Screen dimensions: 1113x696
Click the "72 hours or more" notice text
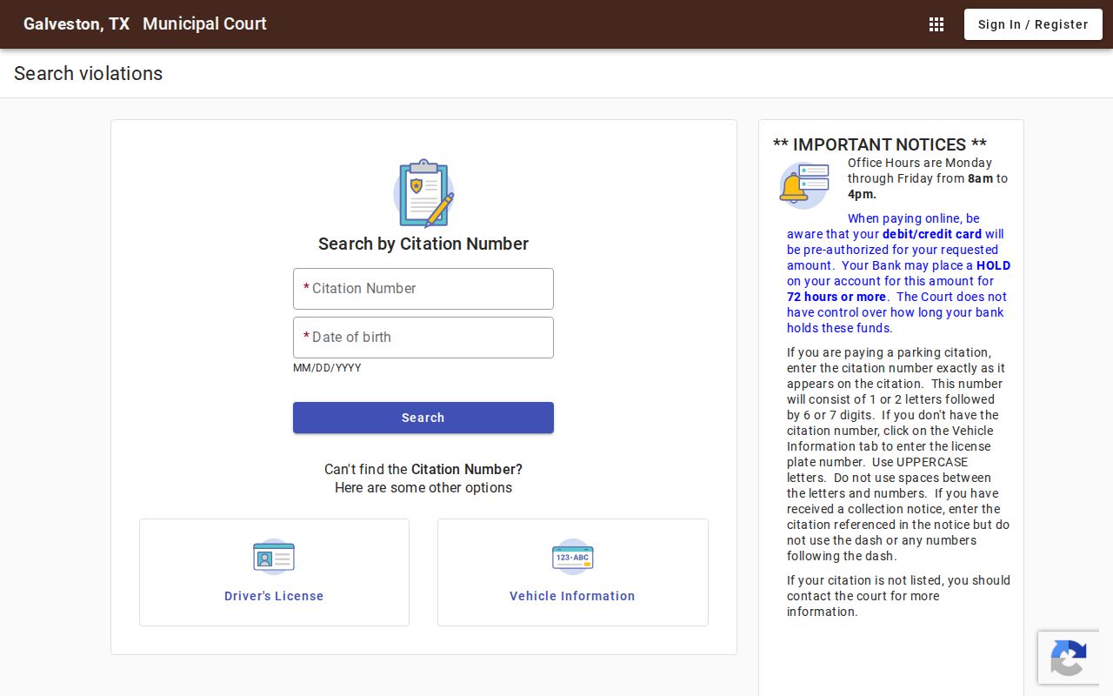pos(836,297)
